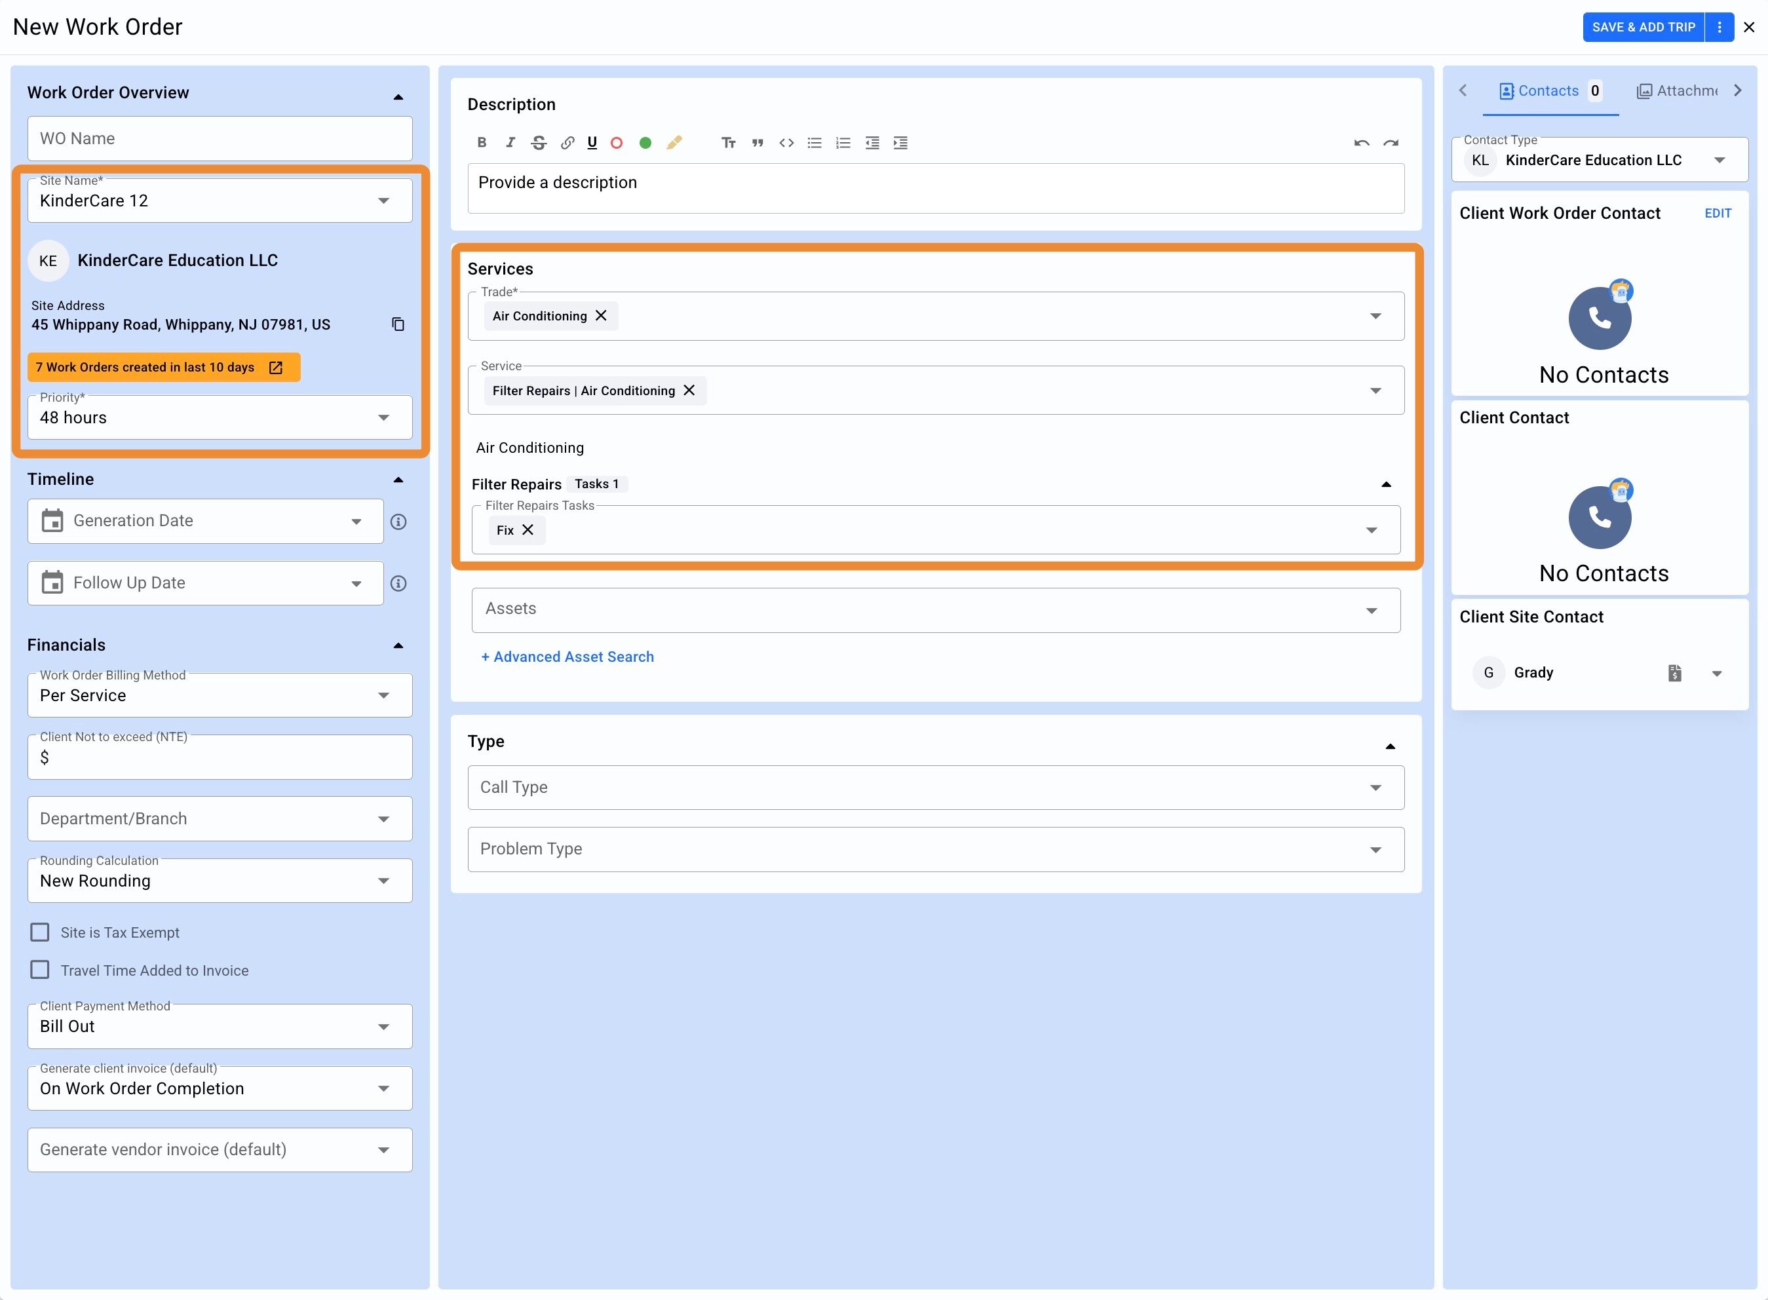Collapse the Financials section
Image resolution: width=1768 pixels, height=1300 pixels.
point(398,645)
